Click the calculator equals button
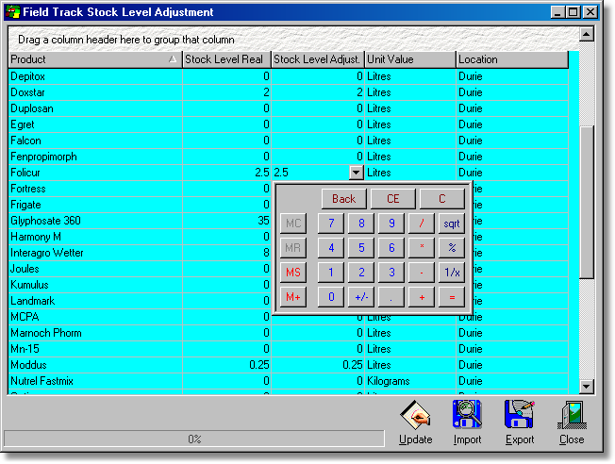 tap(452, 297)
